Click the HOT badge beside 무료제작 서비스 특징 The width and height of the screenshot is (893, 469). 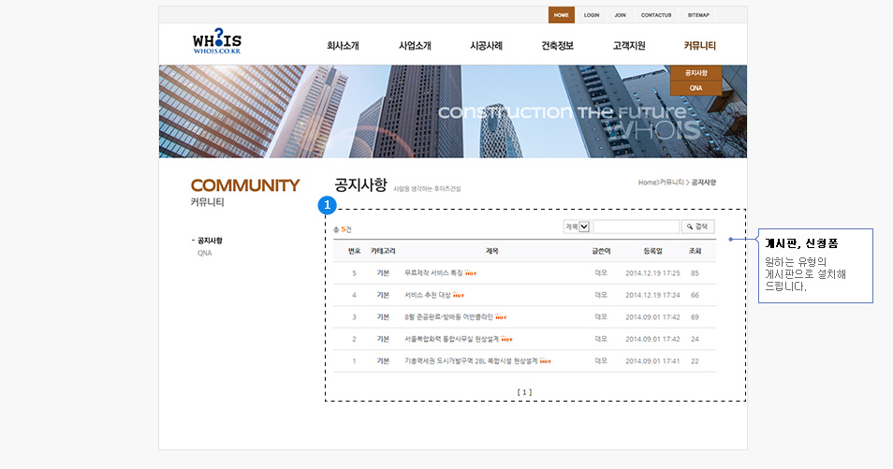tap(471, 273)
